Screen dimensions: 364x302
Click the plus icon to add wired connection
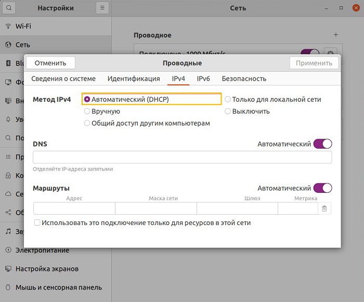point(336,35)
